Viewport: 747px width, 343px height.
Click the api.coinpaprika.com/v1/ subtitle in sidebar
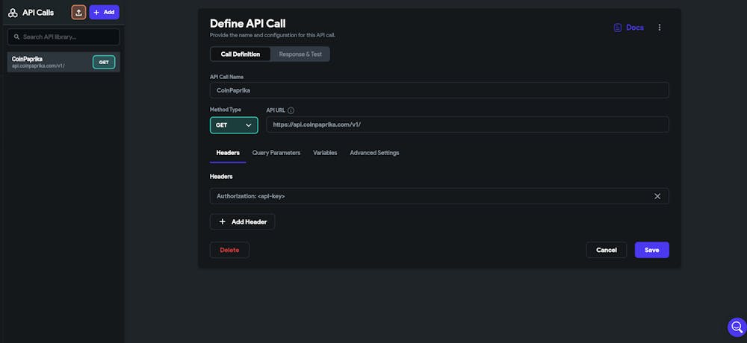click(38, 66)
